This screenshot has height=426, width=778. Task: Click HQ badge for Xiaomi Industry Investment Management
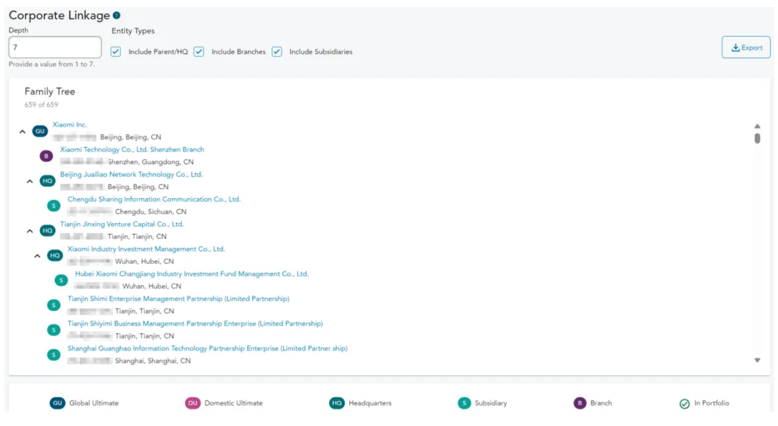pos(55,255)
